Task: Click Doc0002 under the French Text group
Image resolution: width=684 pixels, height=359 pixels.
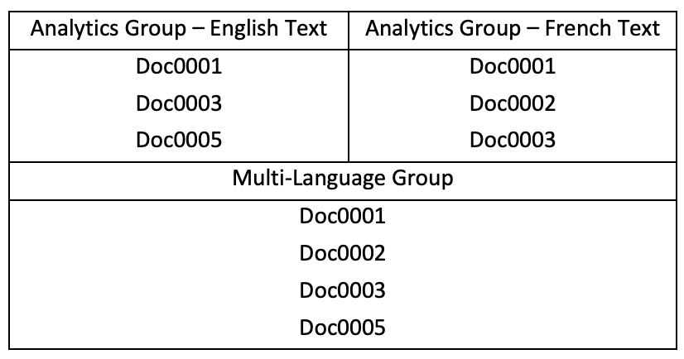Action: (513, 103)
